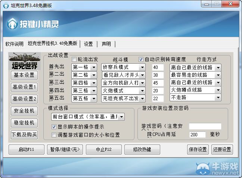Click the 按键小精灵 logo icon
This screenshot has width=242, height=178.
(x=12, y=24)
